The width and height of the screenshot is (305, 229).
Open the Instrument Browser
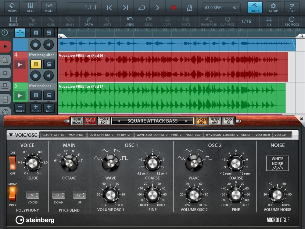[77, 121]
